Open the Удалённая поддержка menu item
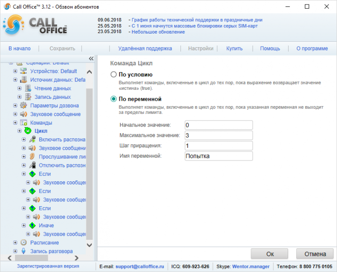This screenshot has width=337, height=272. coord(145,49)
